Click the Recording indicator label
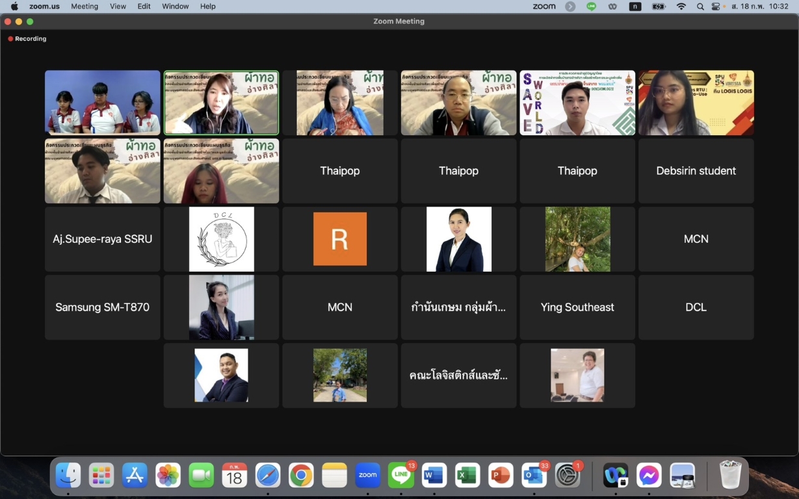Screen dimensions: 799x499 click(31, 39)
